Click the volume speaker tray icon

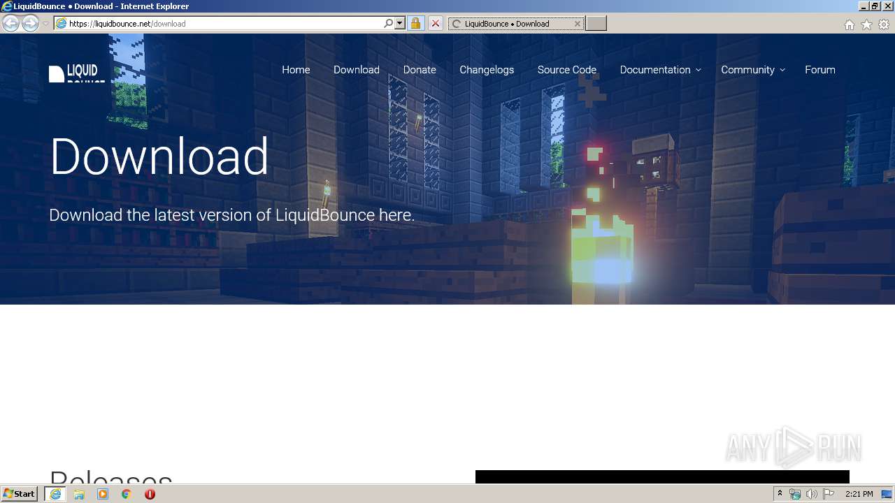[812, 494]
